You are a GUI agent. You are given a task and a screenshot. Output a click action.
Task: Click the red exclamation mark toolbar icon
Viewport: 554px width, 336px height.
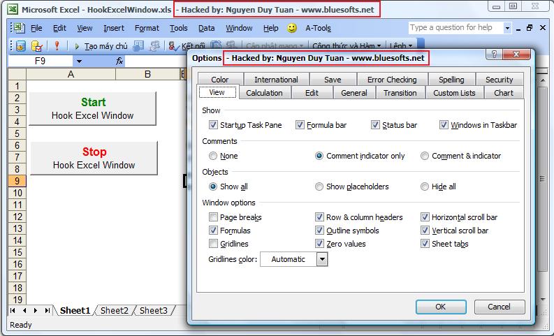click(x=57, y=45)
